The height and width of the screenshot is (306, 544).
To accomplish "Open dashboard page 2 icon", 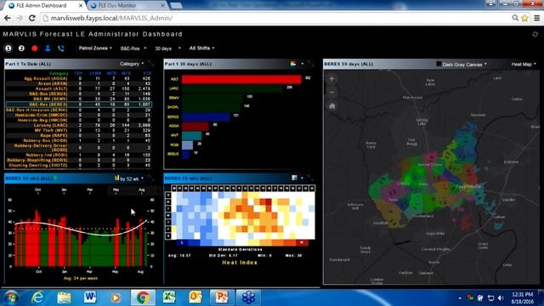I will (21, 48).
